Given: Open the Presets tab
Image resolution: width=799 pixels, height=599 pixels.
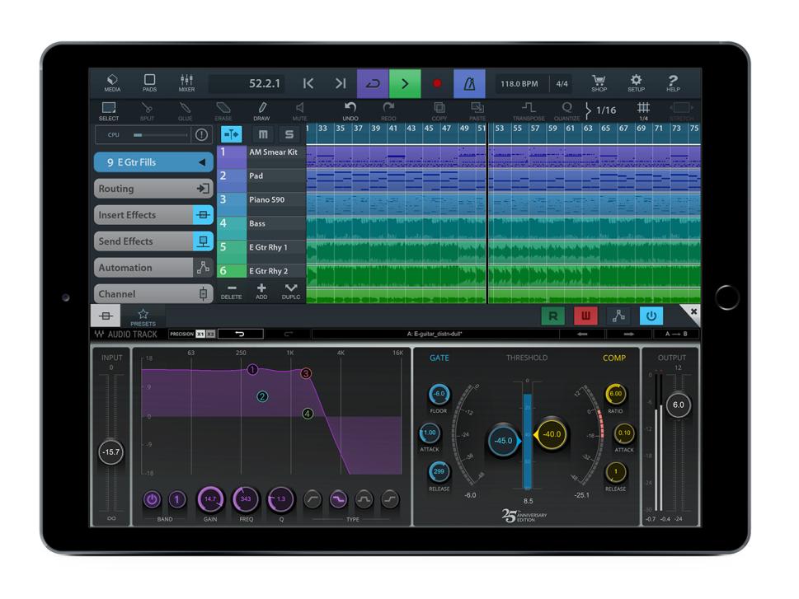Looking at the screenshot, I should 143,317.
